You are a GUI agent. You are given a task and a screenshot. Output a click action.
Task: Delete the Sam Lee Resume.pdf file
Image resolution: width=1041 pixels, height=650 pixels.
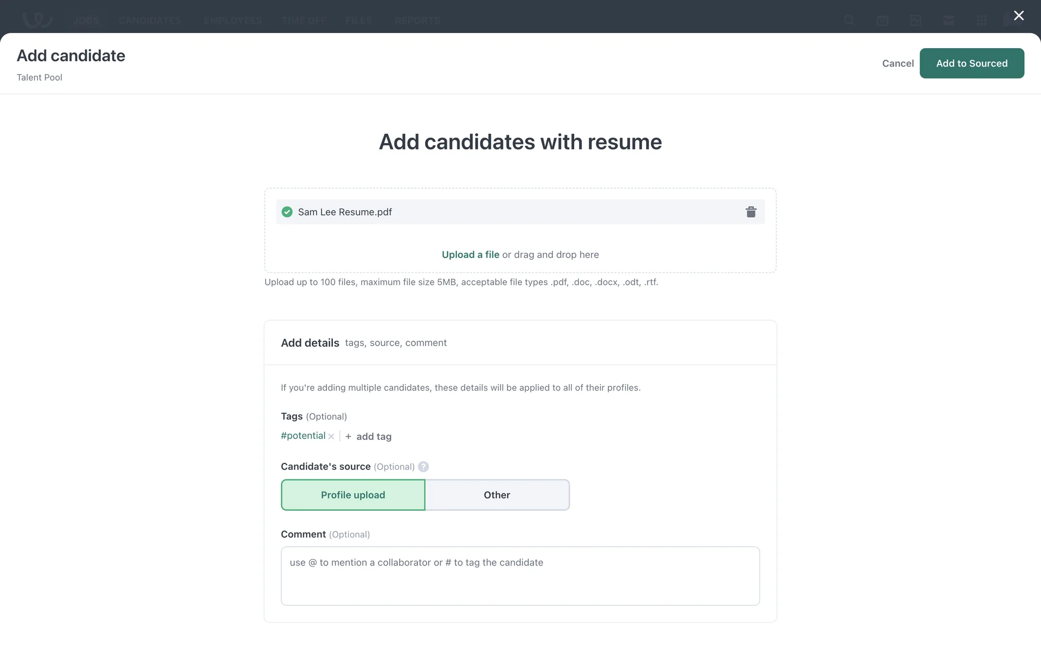click(x=750, y=212)
